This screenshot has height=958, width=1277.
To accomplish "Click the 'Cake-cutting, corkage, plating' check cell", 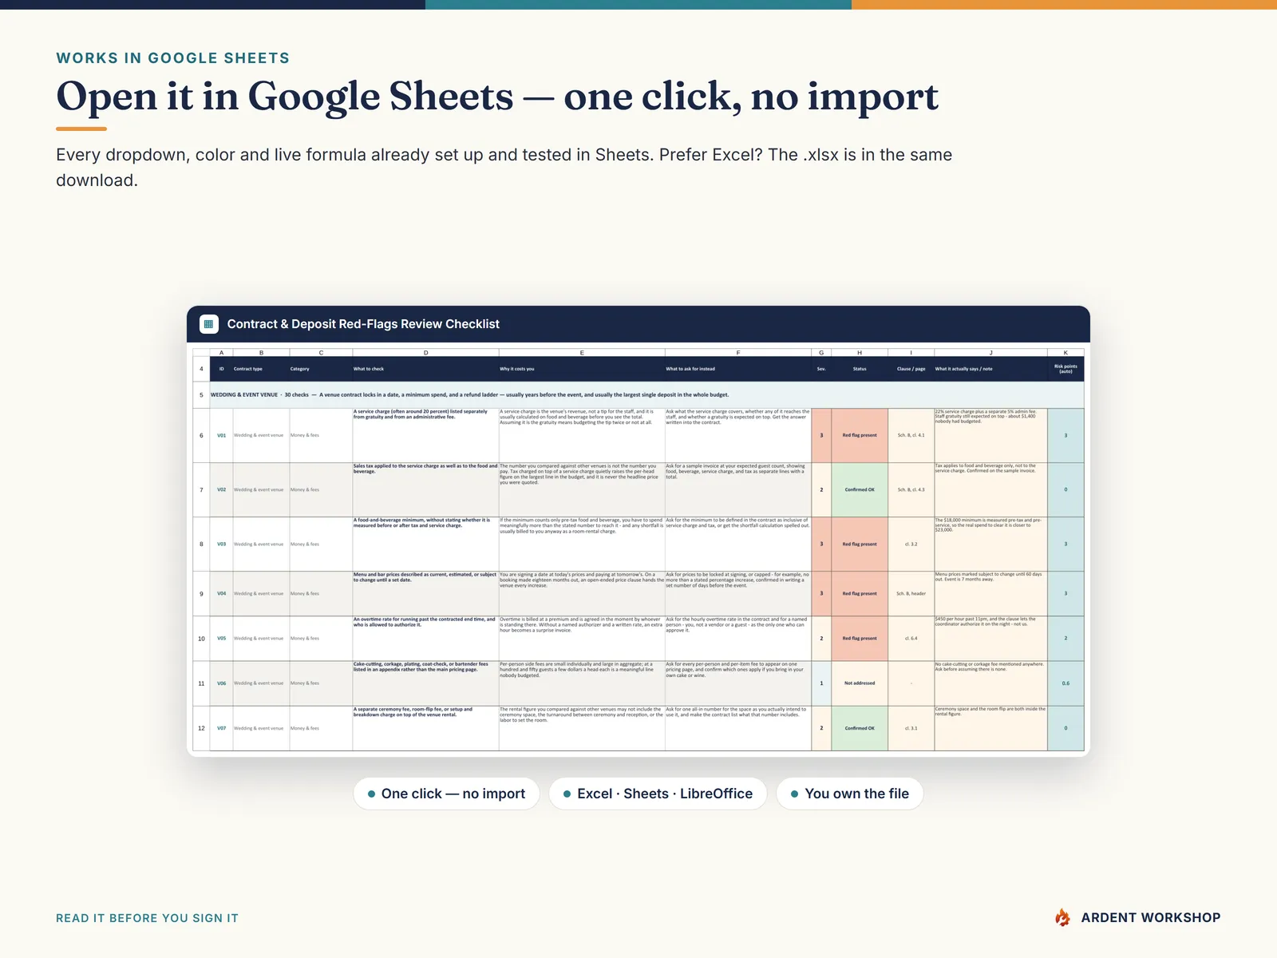I will (x=425, y=683).
